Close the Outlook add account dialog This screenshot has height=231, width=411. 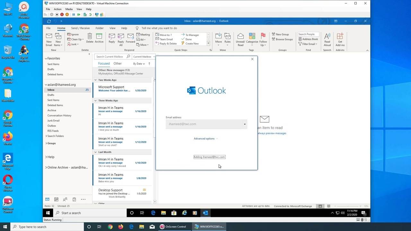click(x=252, y=59)
